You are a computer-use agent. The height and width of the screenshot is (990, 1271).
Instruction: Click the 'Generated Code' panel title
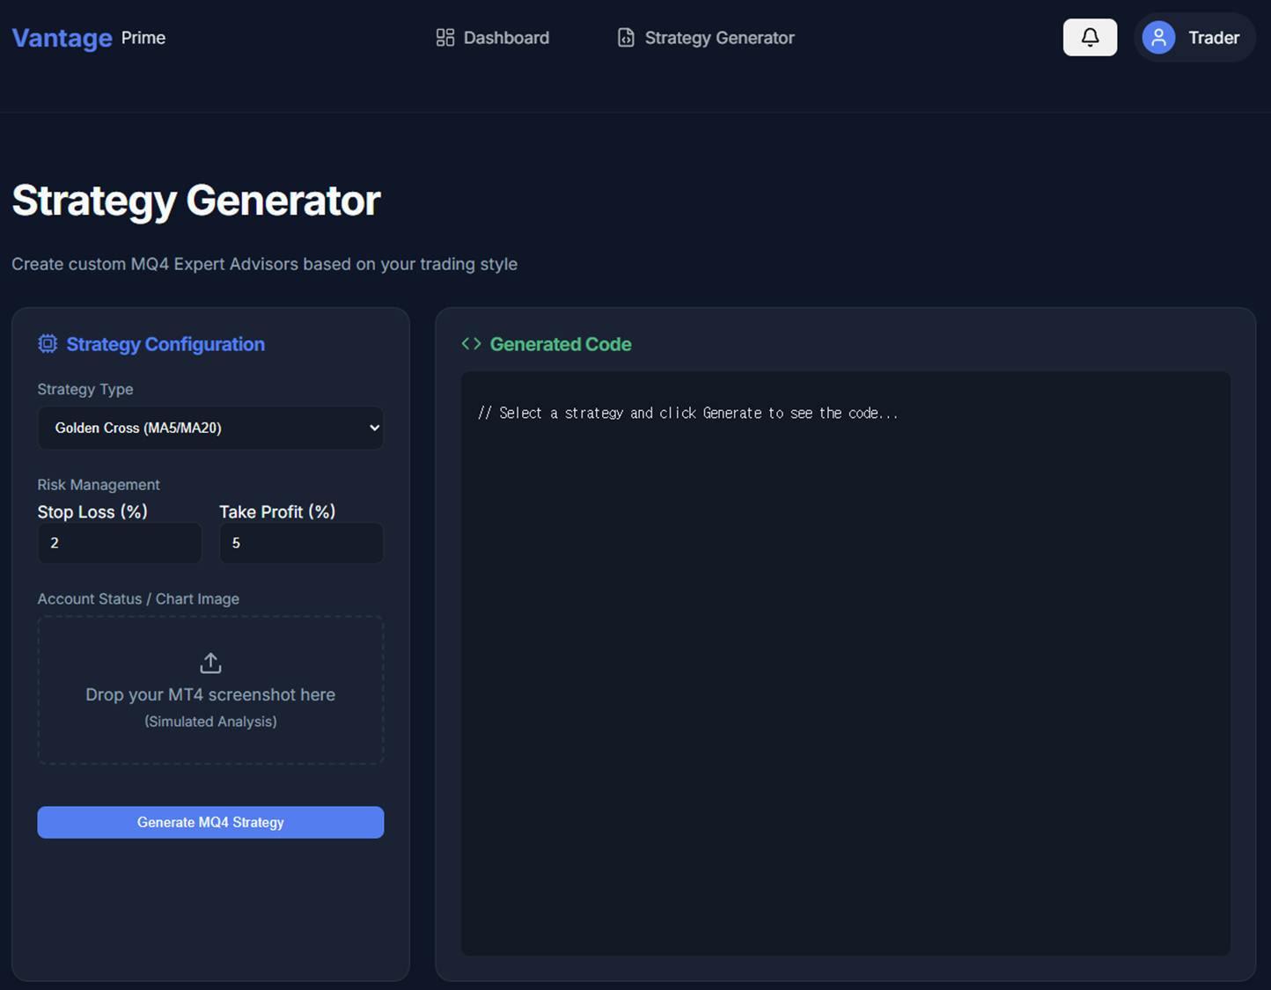point(561,344)
